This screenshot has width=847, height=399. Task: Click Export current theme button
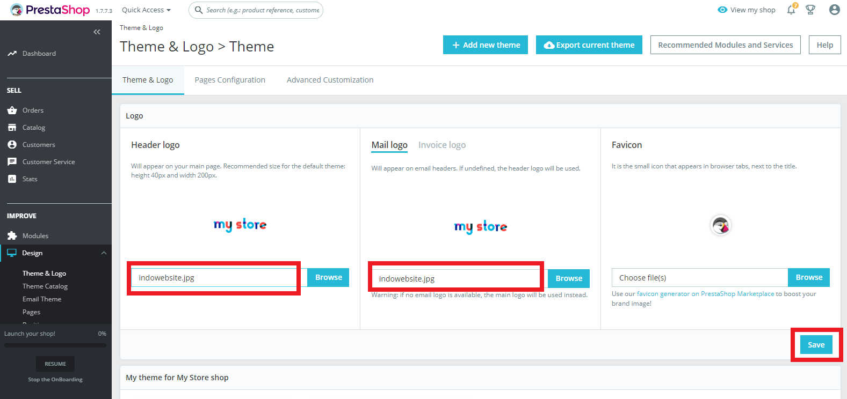tap(589, 45)
